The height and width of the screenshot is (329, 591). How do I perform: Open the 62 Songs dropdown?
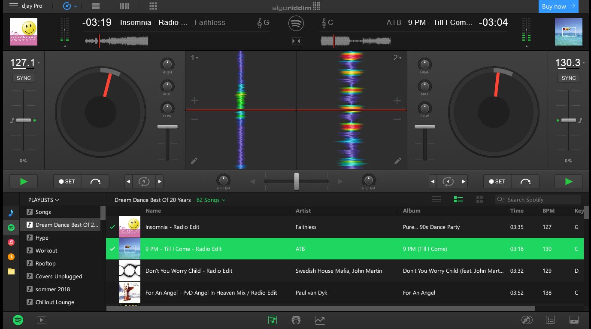click(211, 200)
